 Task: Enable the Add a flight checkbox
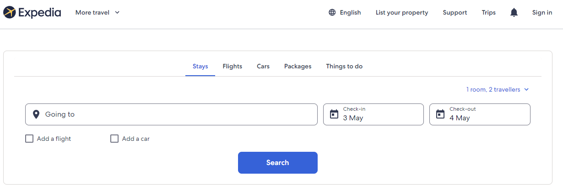pos(29,139)
